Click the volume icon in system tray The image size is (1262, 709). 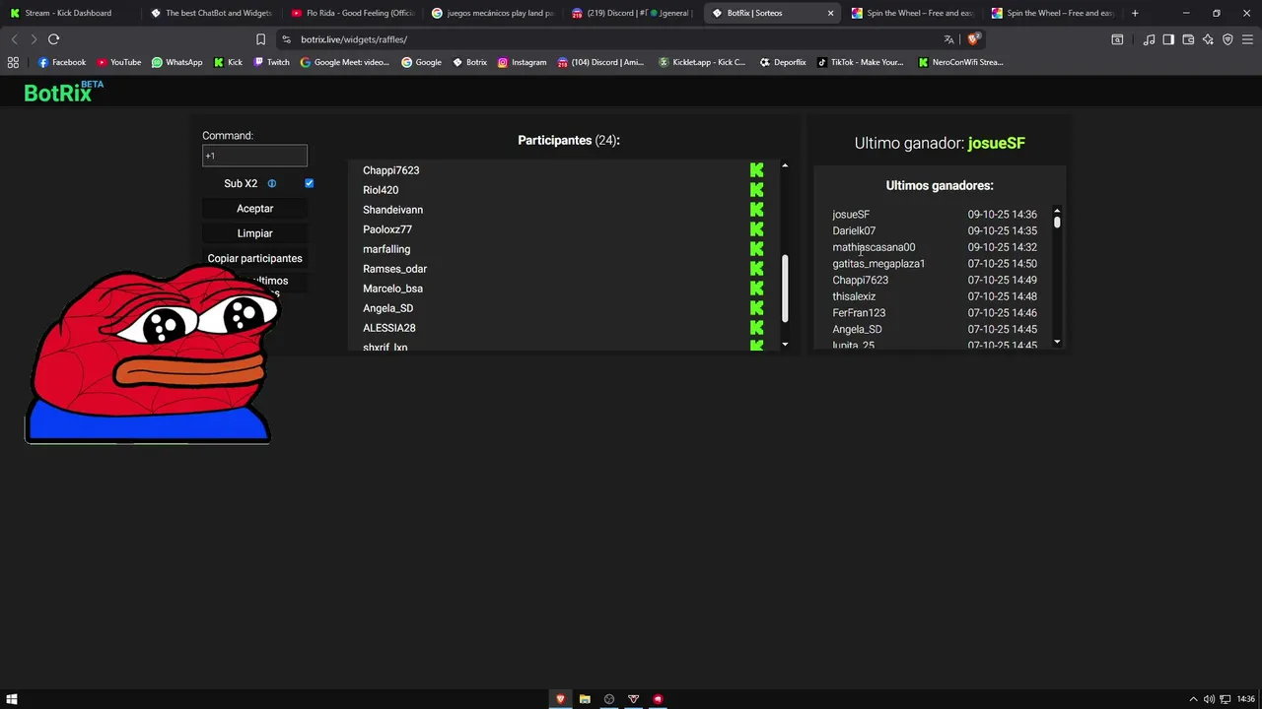tap(1209, 699)
